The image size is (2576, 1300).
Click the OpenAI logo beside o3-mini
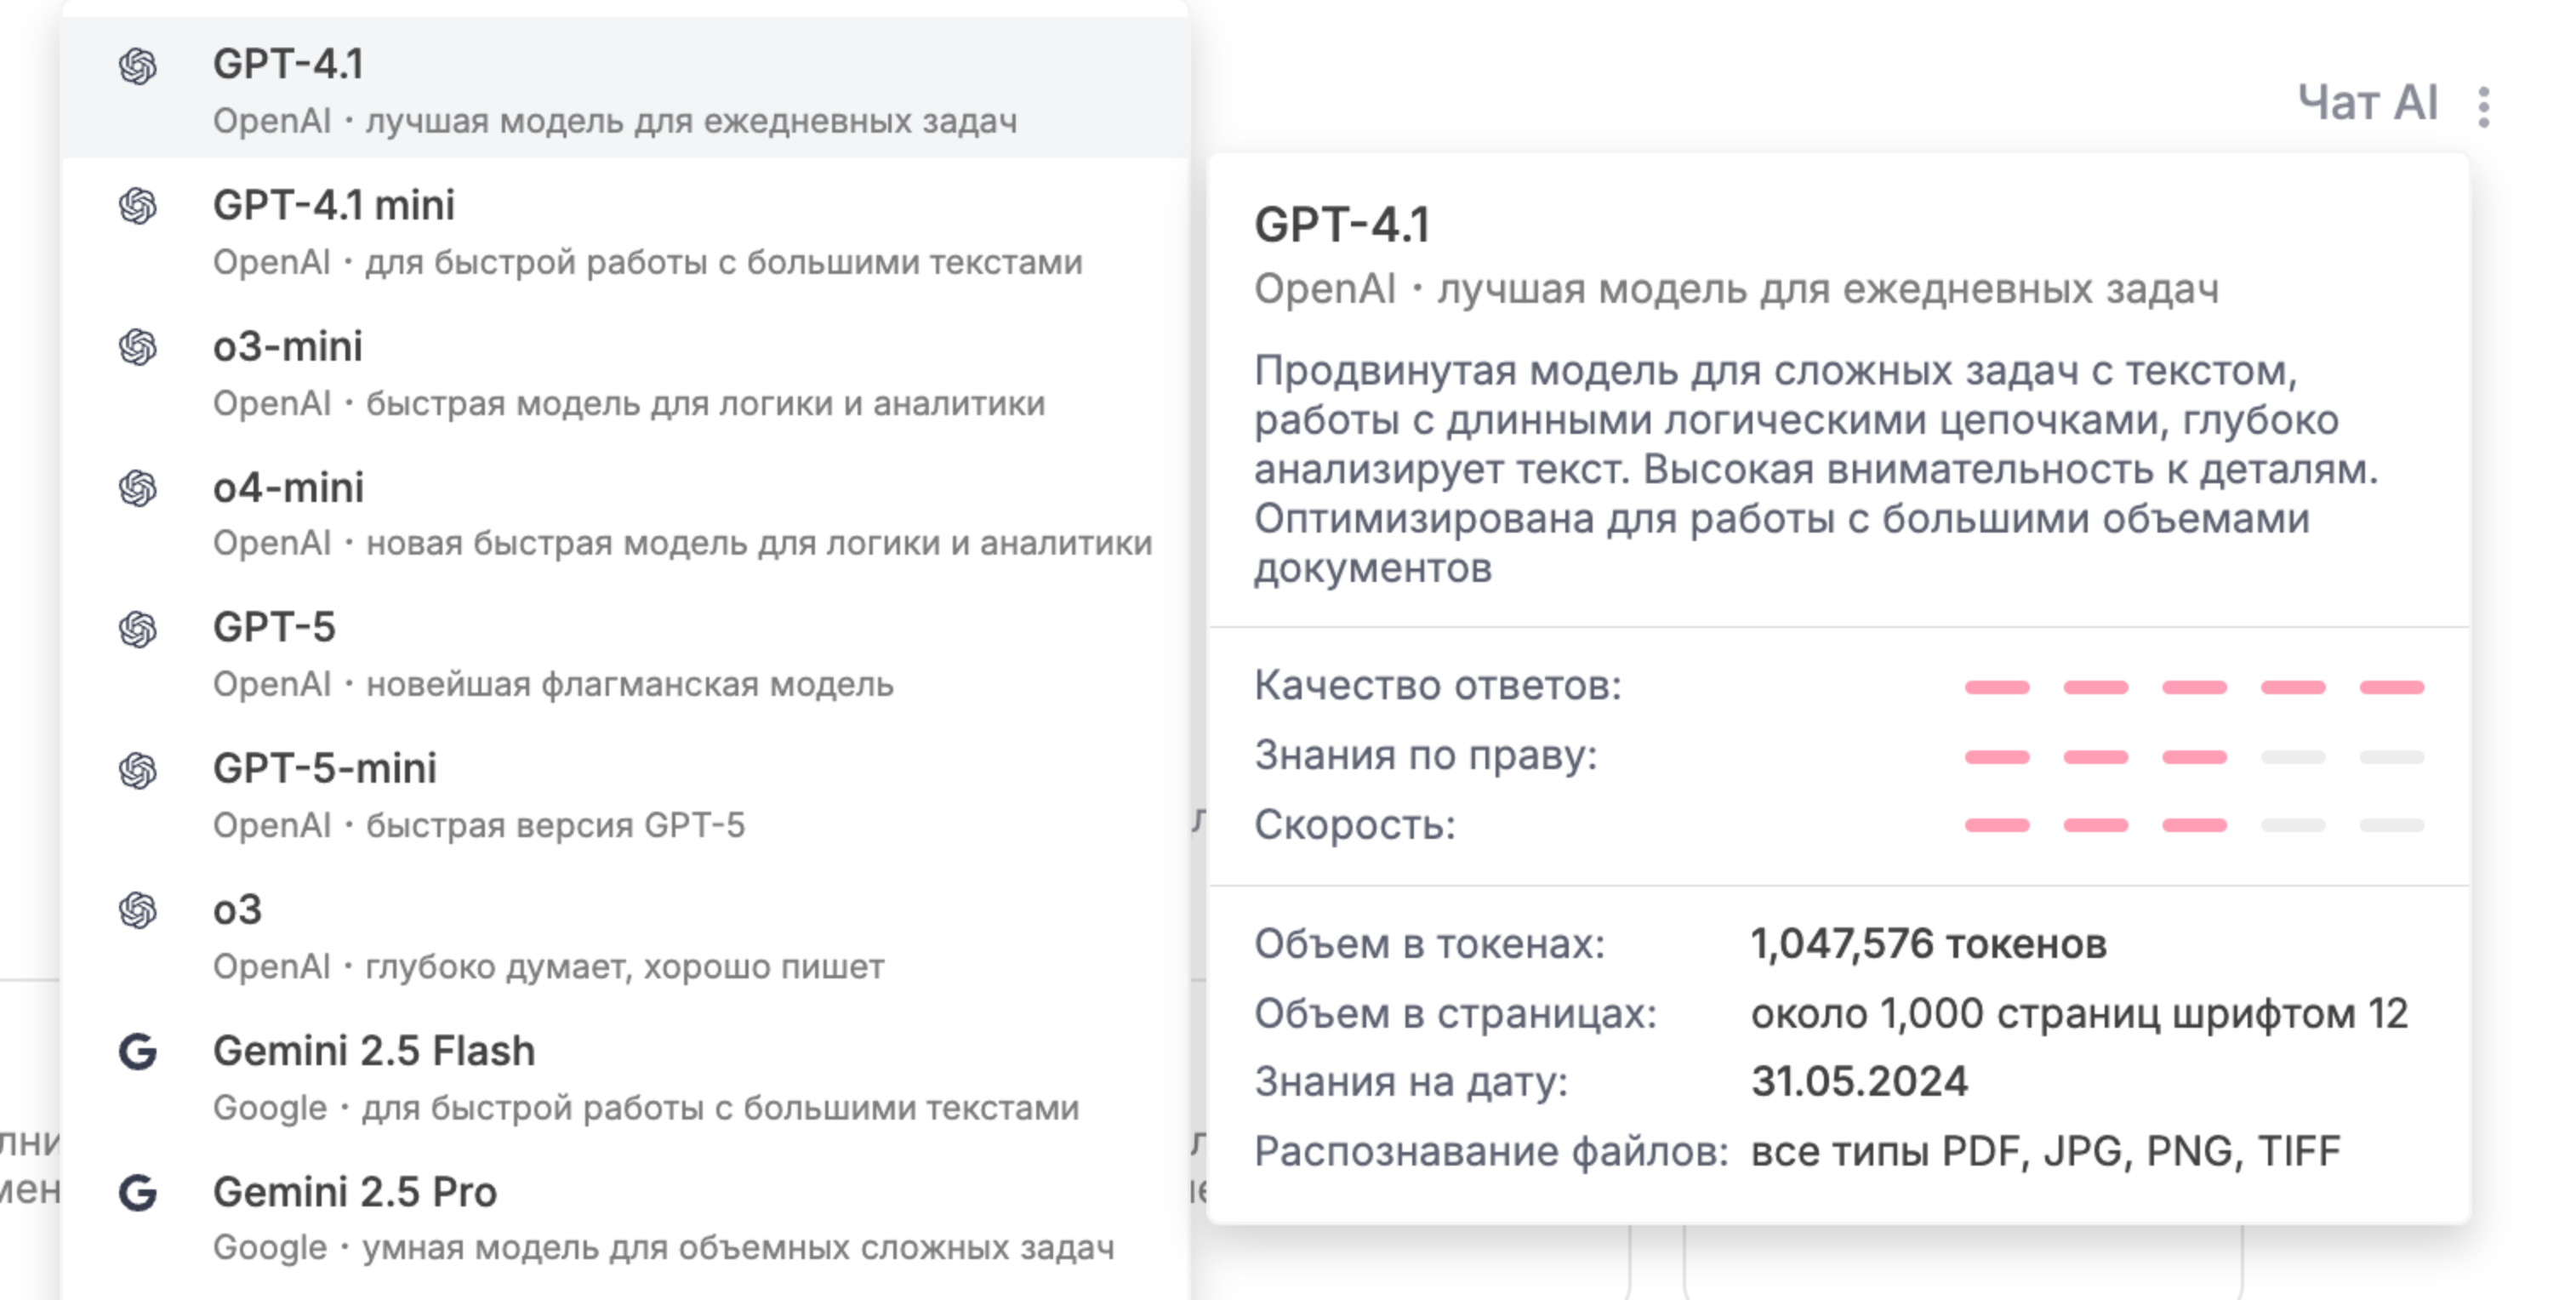tap(138, 348)
